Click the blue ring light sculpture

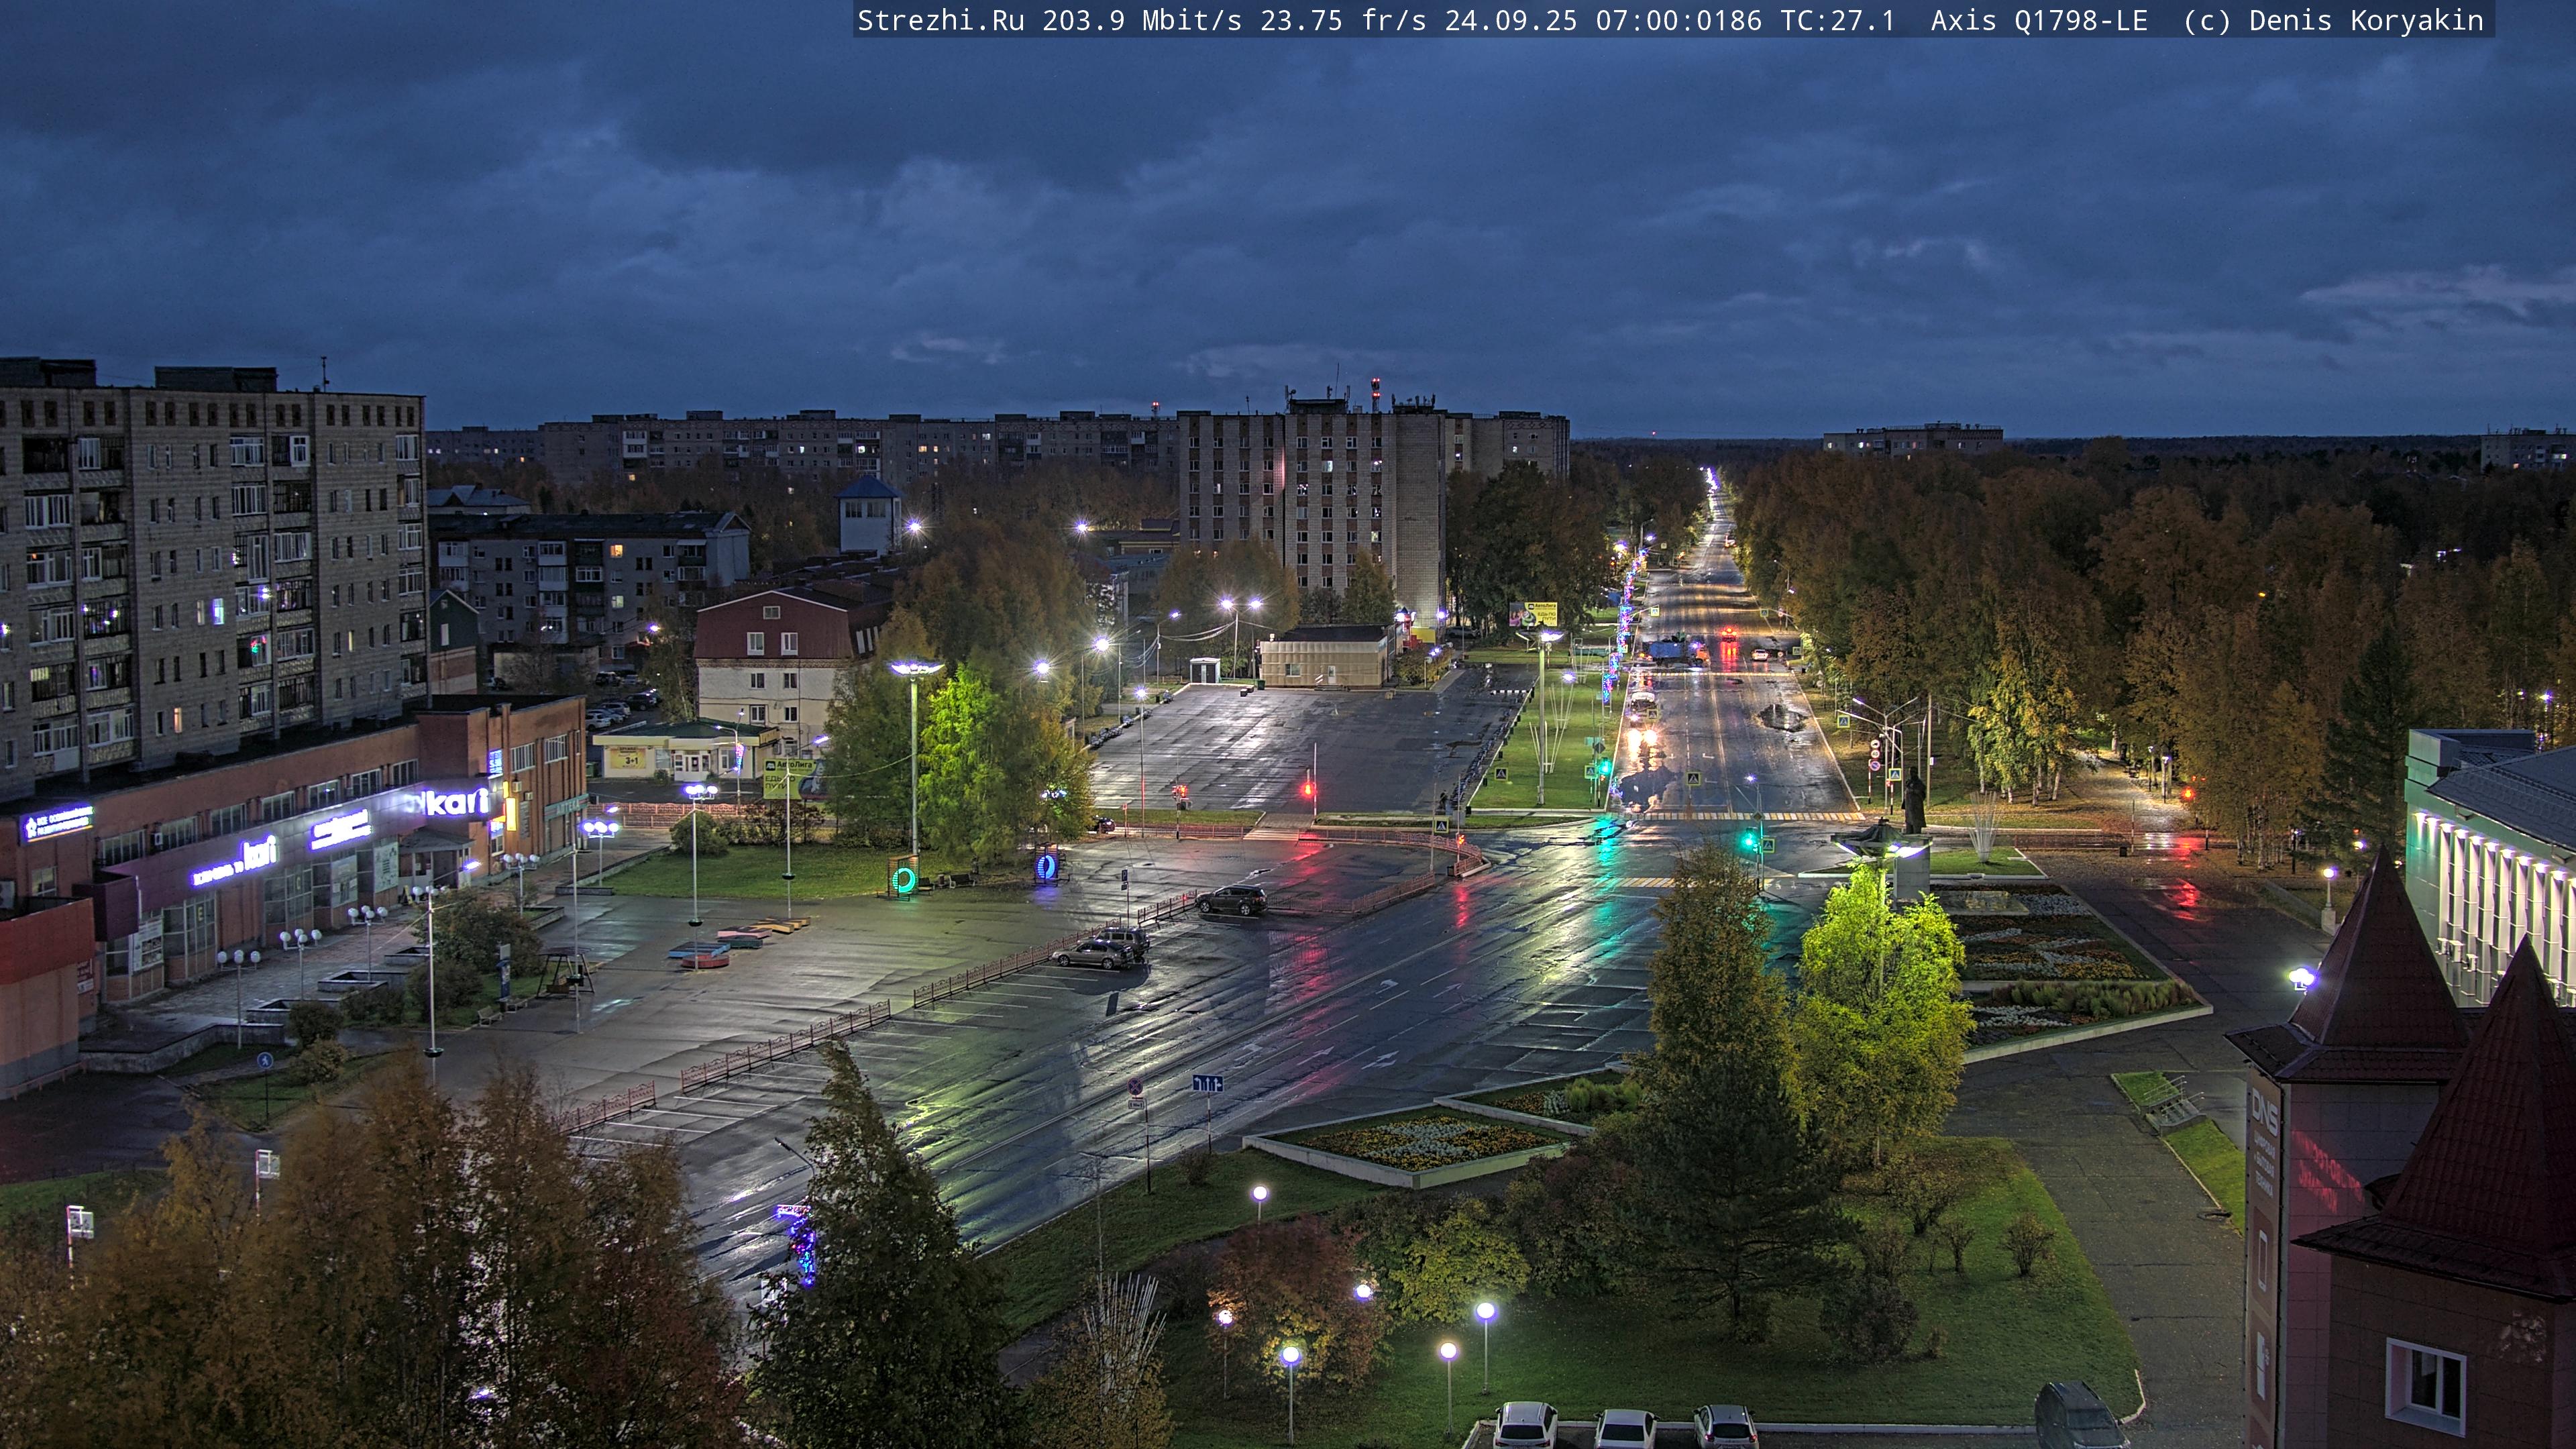[1047, 866]
